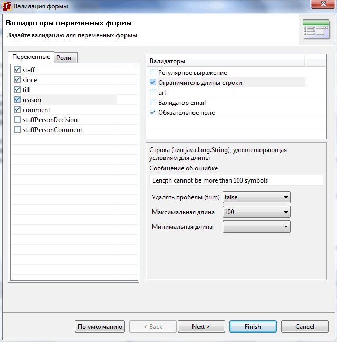Viewport: 337px width, 342px height.
Task: Cancel the validation dialog
Action: (x=305, y=327)
